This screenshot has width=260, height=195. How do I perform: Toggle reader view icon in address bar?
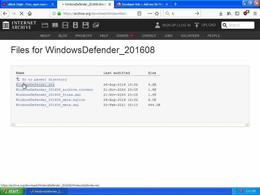click(x=139, y=14)
